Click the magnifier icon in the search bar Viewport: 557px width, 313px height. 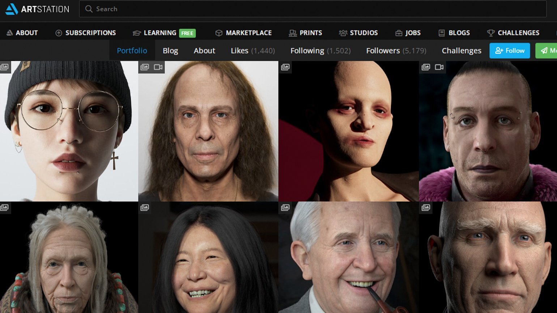coord(89,9)
